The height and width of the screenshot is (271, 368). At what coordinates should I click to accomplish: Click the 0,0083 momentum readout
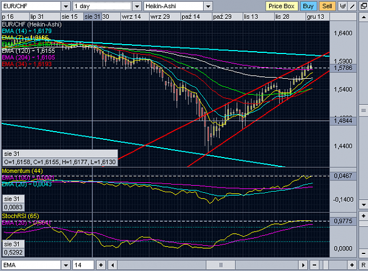(13, 207)
